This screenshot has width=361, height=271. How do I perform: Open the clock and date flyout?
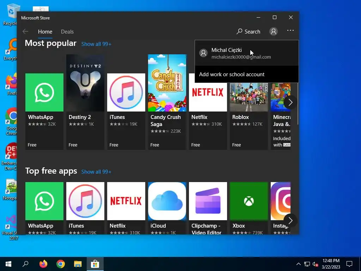[331, 264]
